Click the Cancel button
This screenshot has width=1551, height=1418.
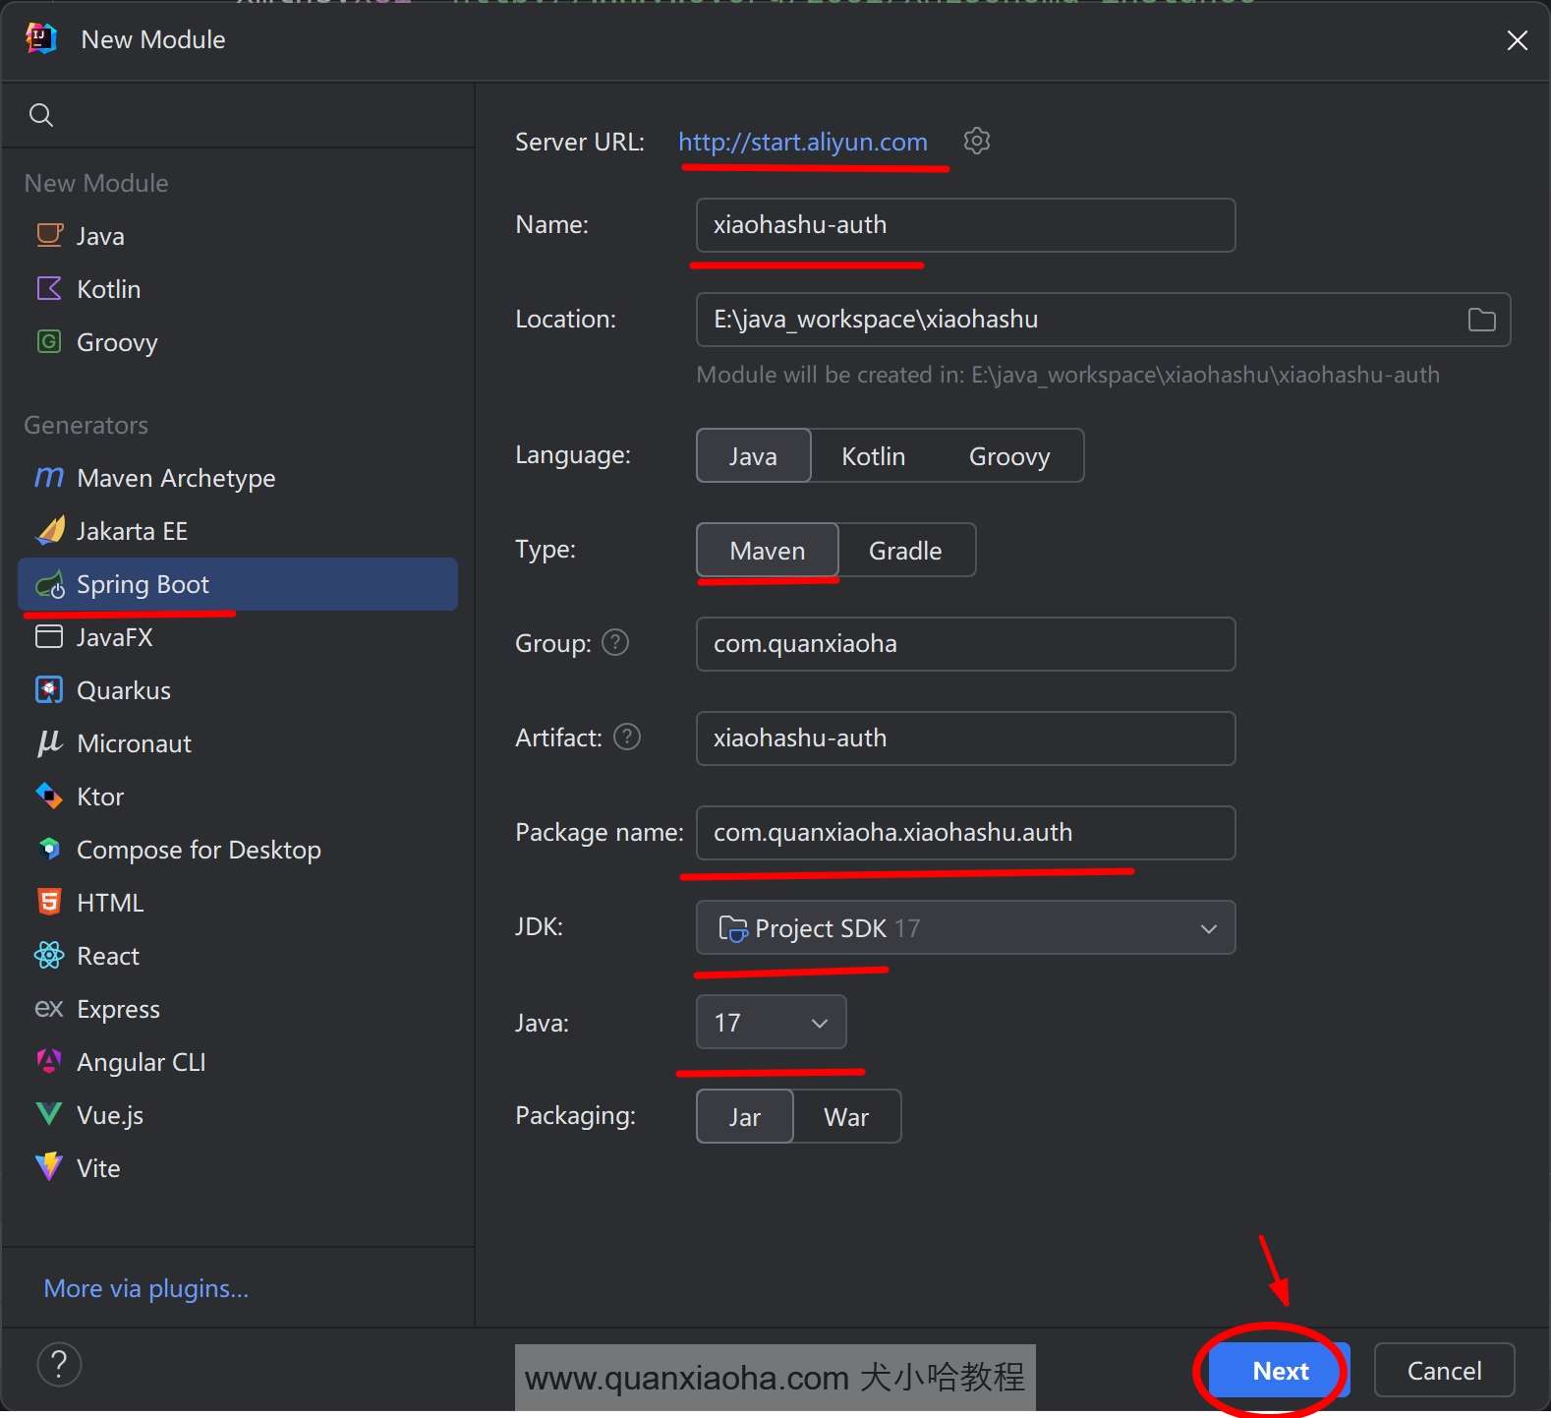pyautogui.click(x=1444, y=1370)
